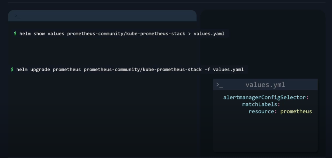Click the green dollar prompt before helm upgrade

pyautogui.click(x=12, y=70)
